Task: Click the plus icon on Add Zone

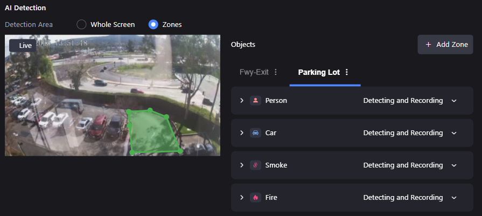Action: click(428, 45)
